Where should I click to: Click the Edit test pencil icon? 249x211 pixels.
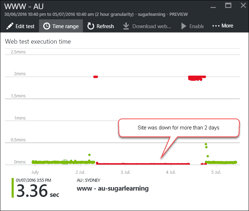[x=10, y=26]
